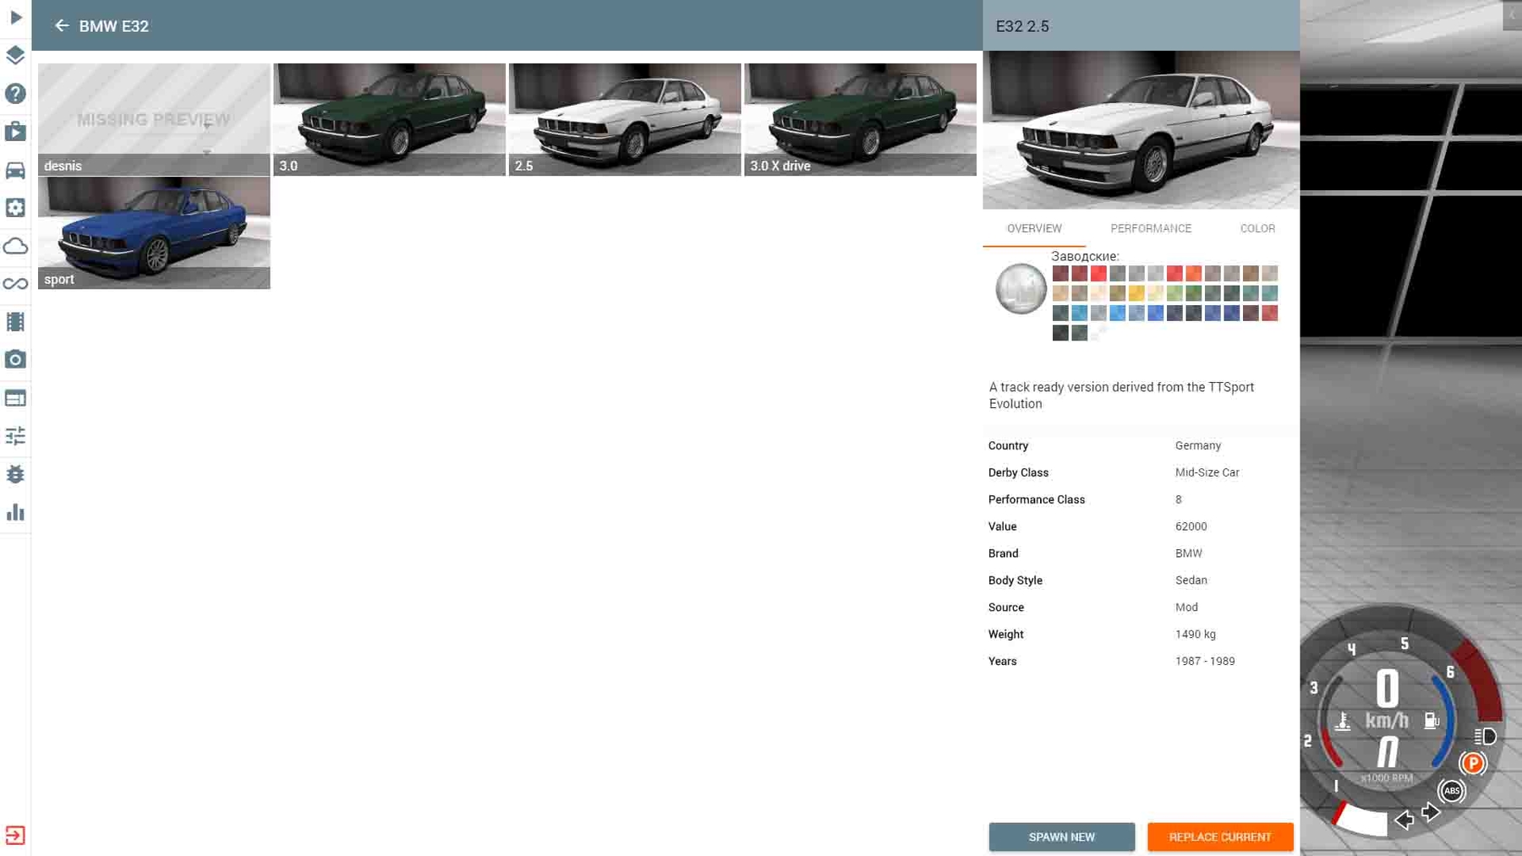Click the play icon in the sidebar

coord(15,17)
